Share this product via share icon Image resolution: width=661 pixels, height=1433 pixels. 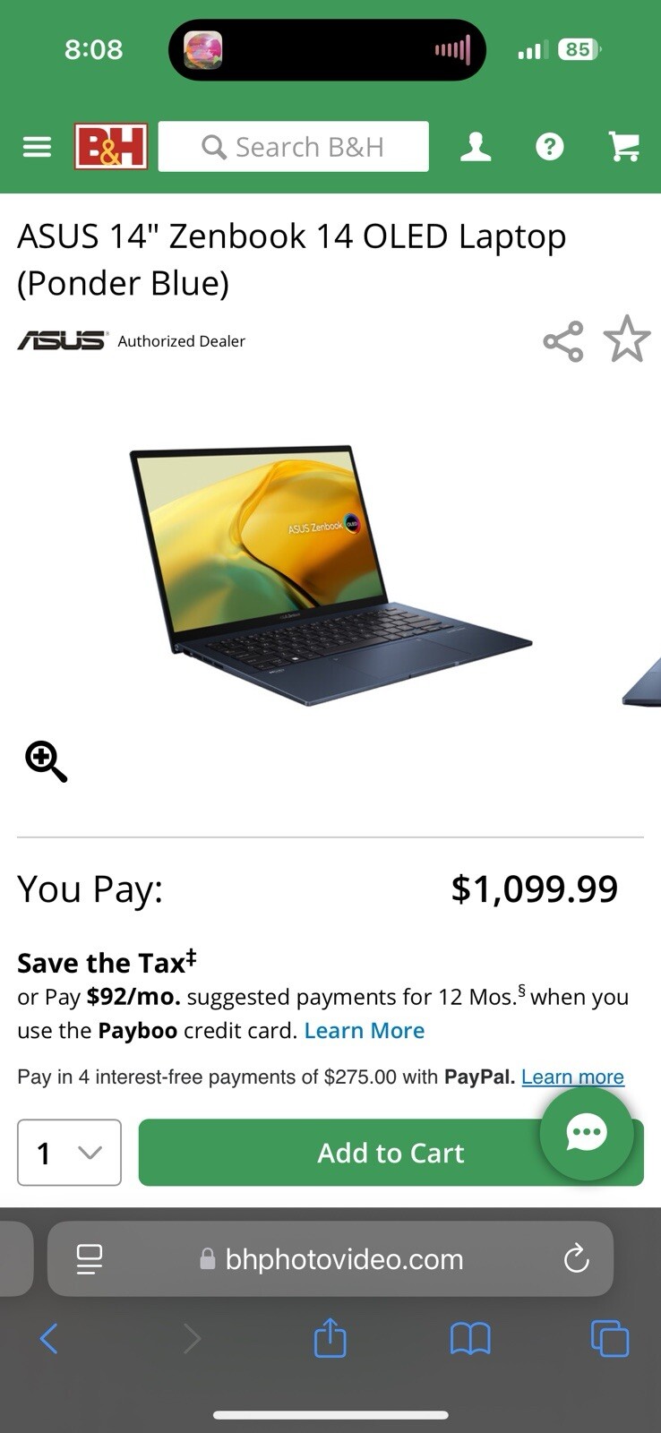click(x=563, y=341)
